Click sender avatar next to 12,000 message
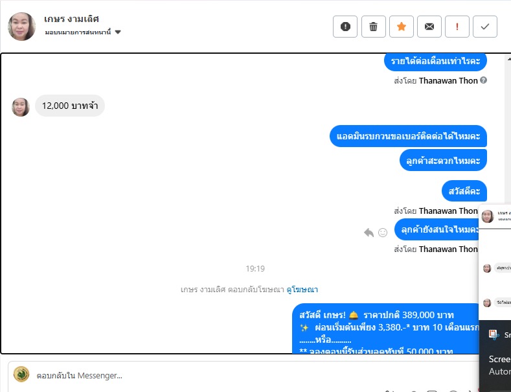511x392 pixels. coord(21,107)
